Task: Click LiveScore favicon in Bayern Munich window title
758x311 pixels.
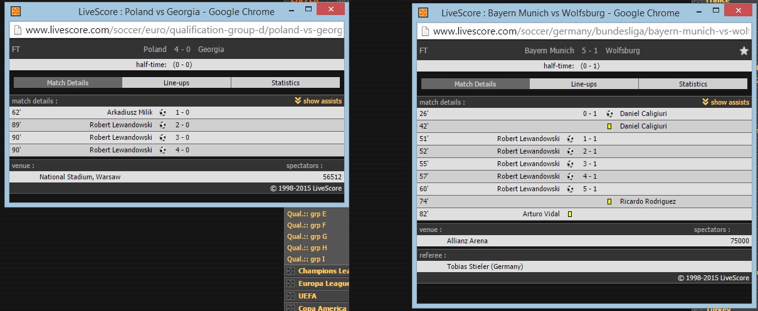Action: 424,13
